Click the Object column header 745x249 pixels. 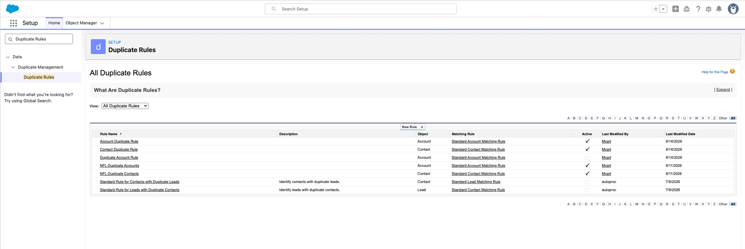click(423, 134)
